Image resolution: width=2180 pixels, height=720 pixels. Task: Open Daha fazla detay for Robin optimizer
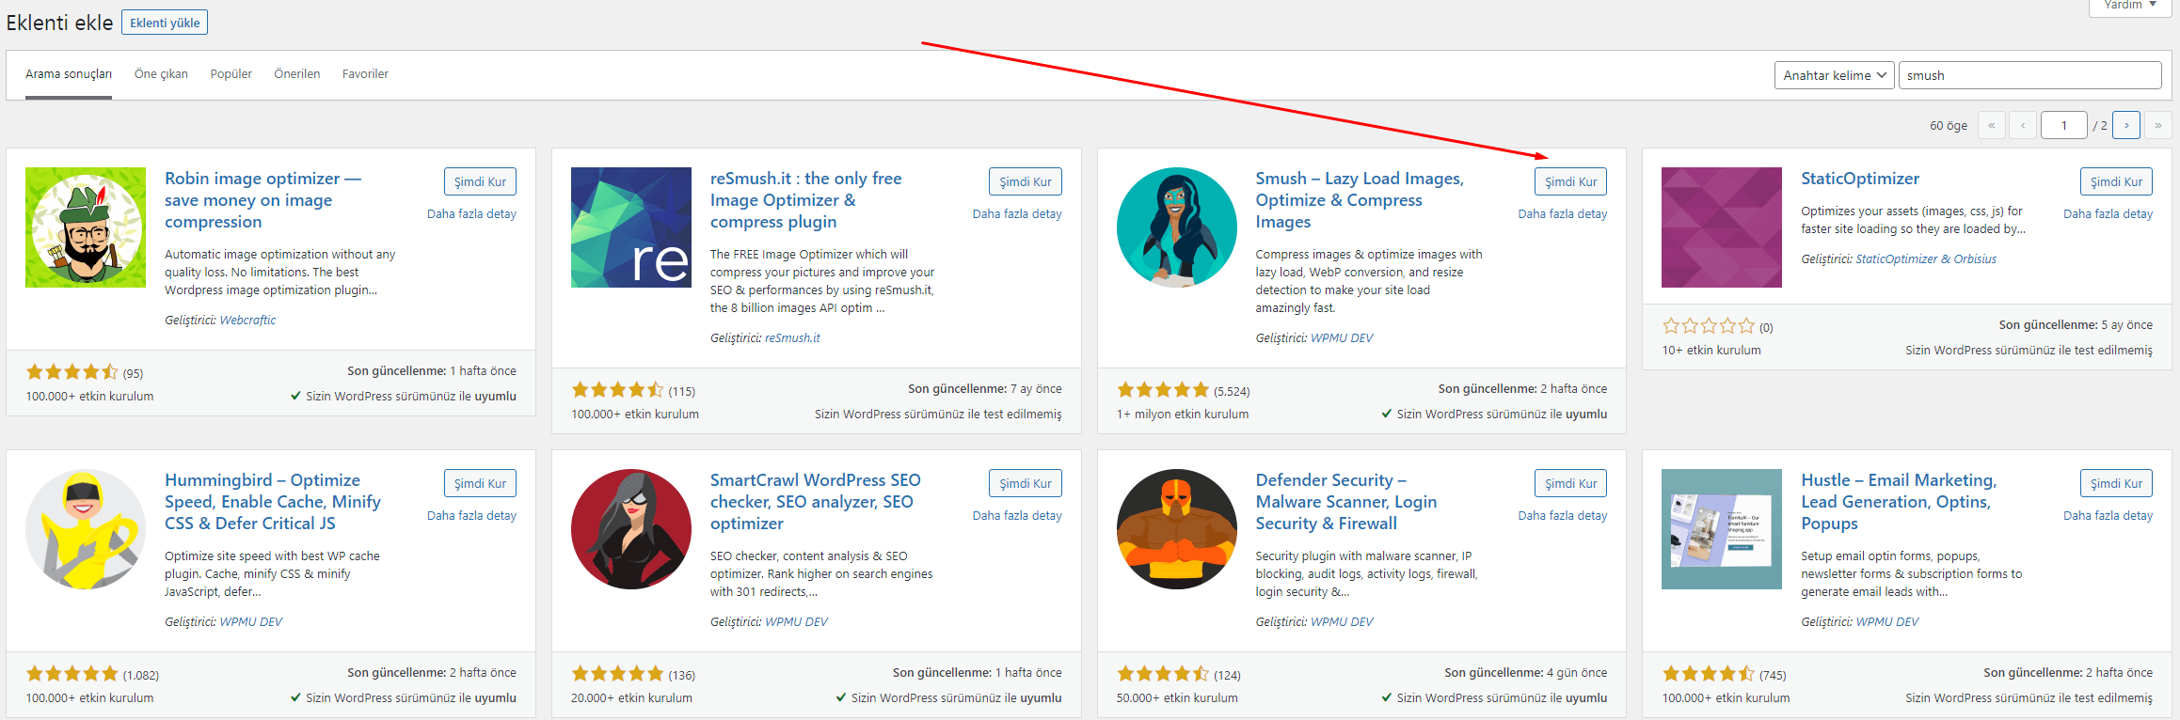[471, 214]
